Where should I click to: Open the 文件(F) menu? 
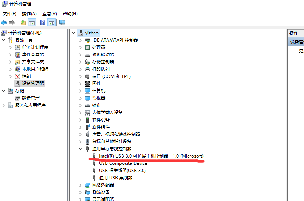point(9,14)
